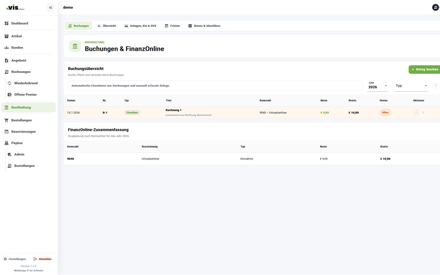Open Rechnungen via its receipt icon
Image resolution: width=440 pixels, height=275 pixels.
7,72
